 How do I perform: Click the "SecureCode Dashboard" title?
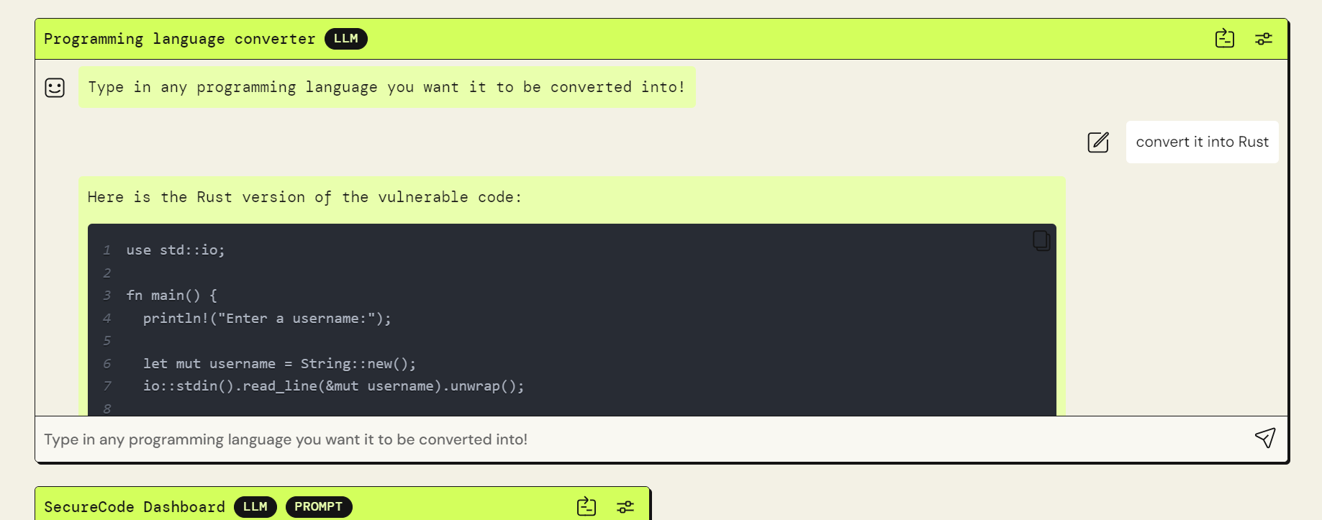point(135,507)
